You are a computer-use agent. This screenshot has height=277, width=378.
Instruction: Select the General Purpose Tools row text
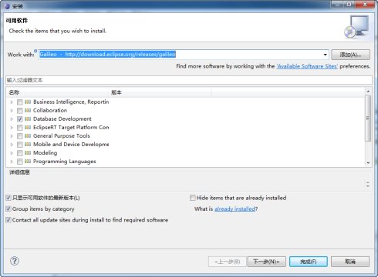pyautogui.click(x=62, y=136)
